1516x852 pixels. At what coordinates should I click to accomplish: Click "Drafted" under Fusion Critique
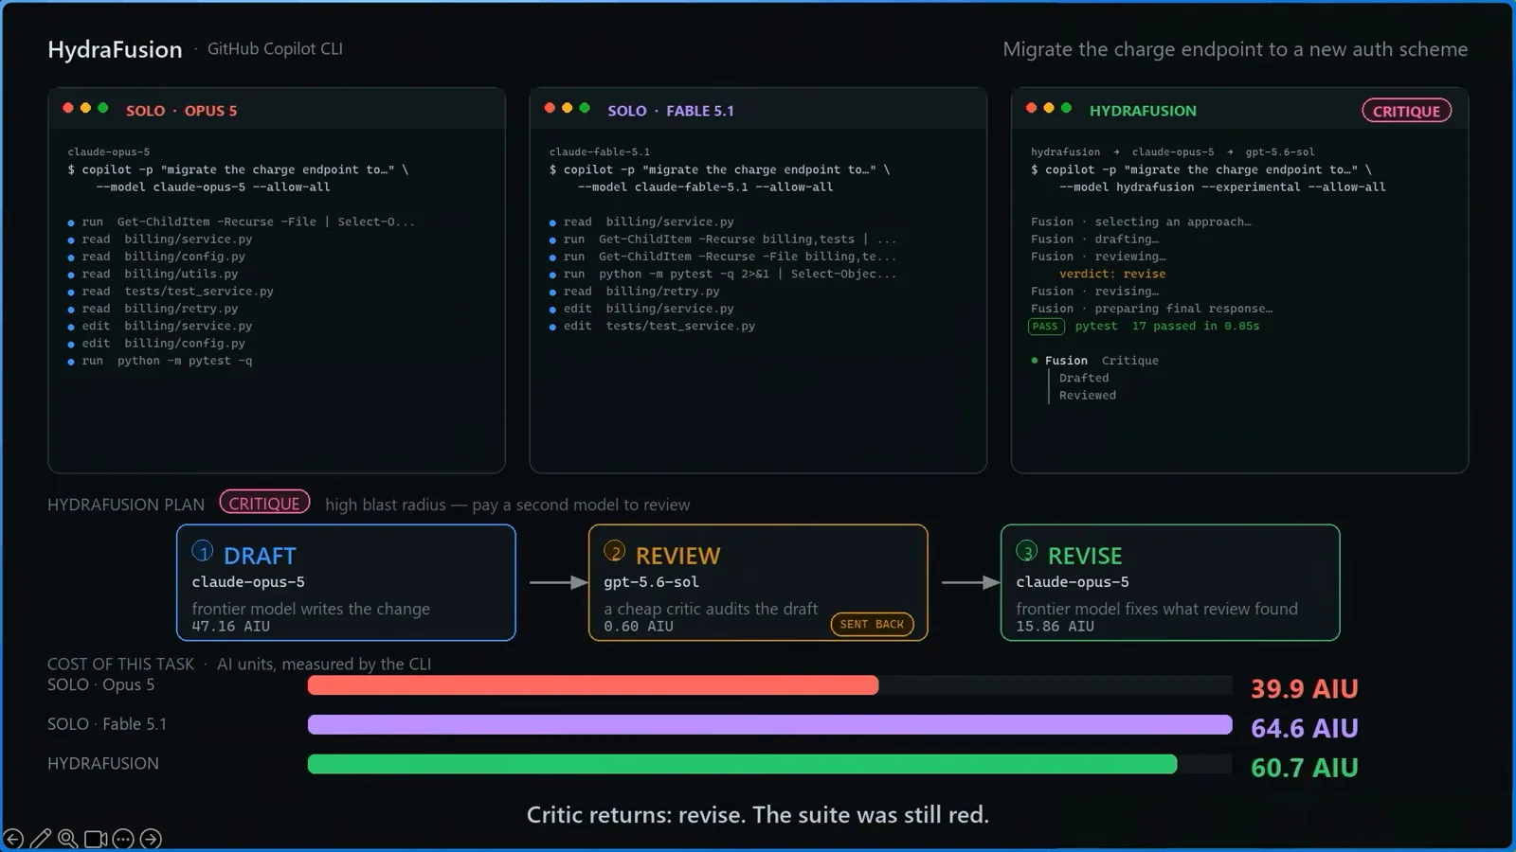pyautogui.click(x=1084, y=378)
